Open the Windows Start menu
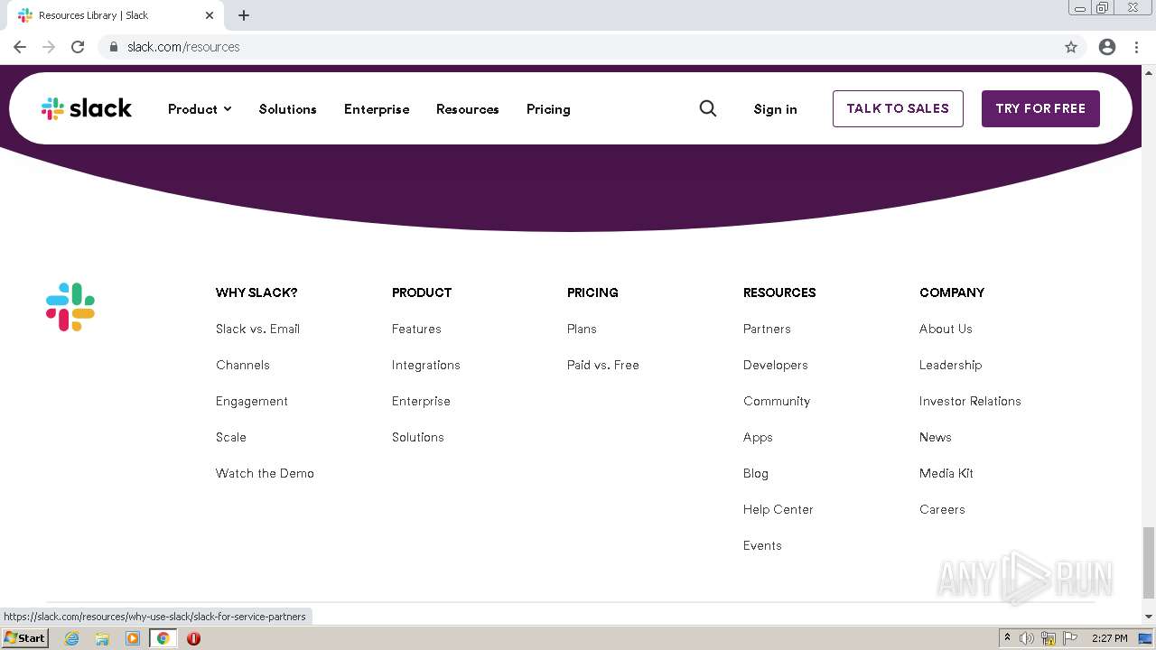This screenshot has height=650, width=1156. (x=24, y=638)
